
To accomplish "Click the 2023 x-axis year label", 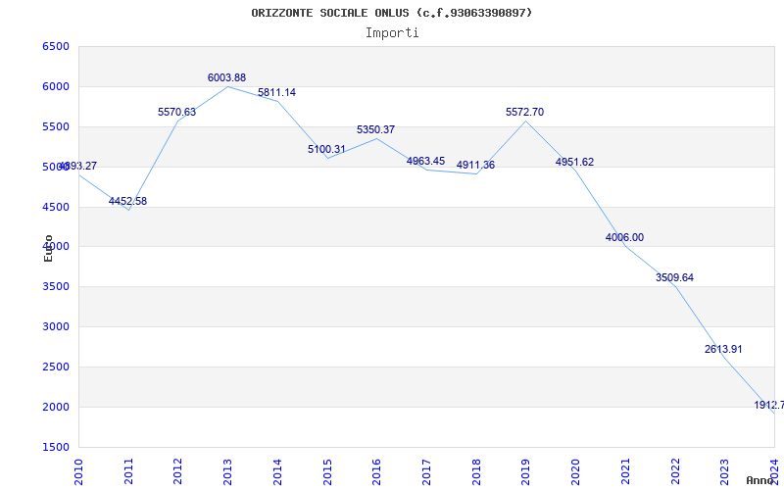I will [724, 471].
